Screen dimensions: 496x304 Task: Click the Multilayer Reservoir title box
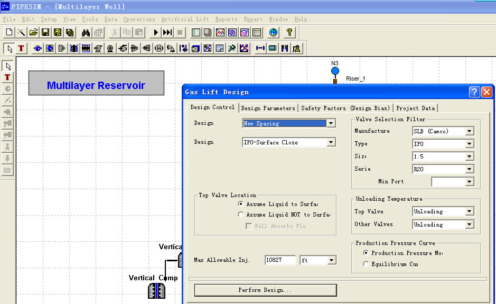coord(96,83)
